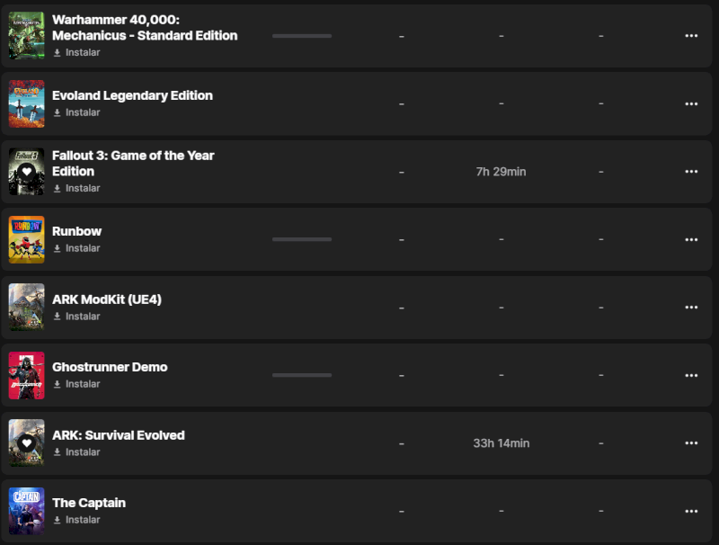This screenshot has width=719, height=545.
Task: Click Instalar for Warhammer 40,000: Mechanicus
Action: pyautogui.click(x=83, y=52)
